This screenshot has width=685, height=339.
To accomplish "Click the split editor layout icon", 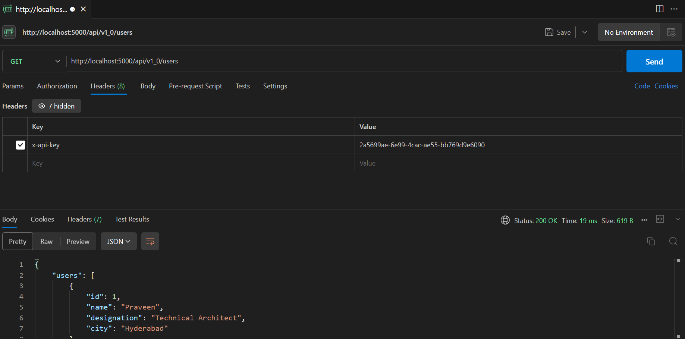I will pyautogui.click(x=659, y=9).
